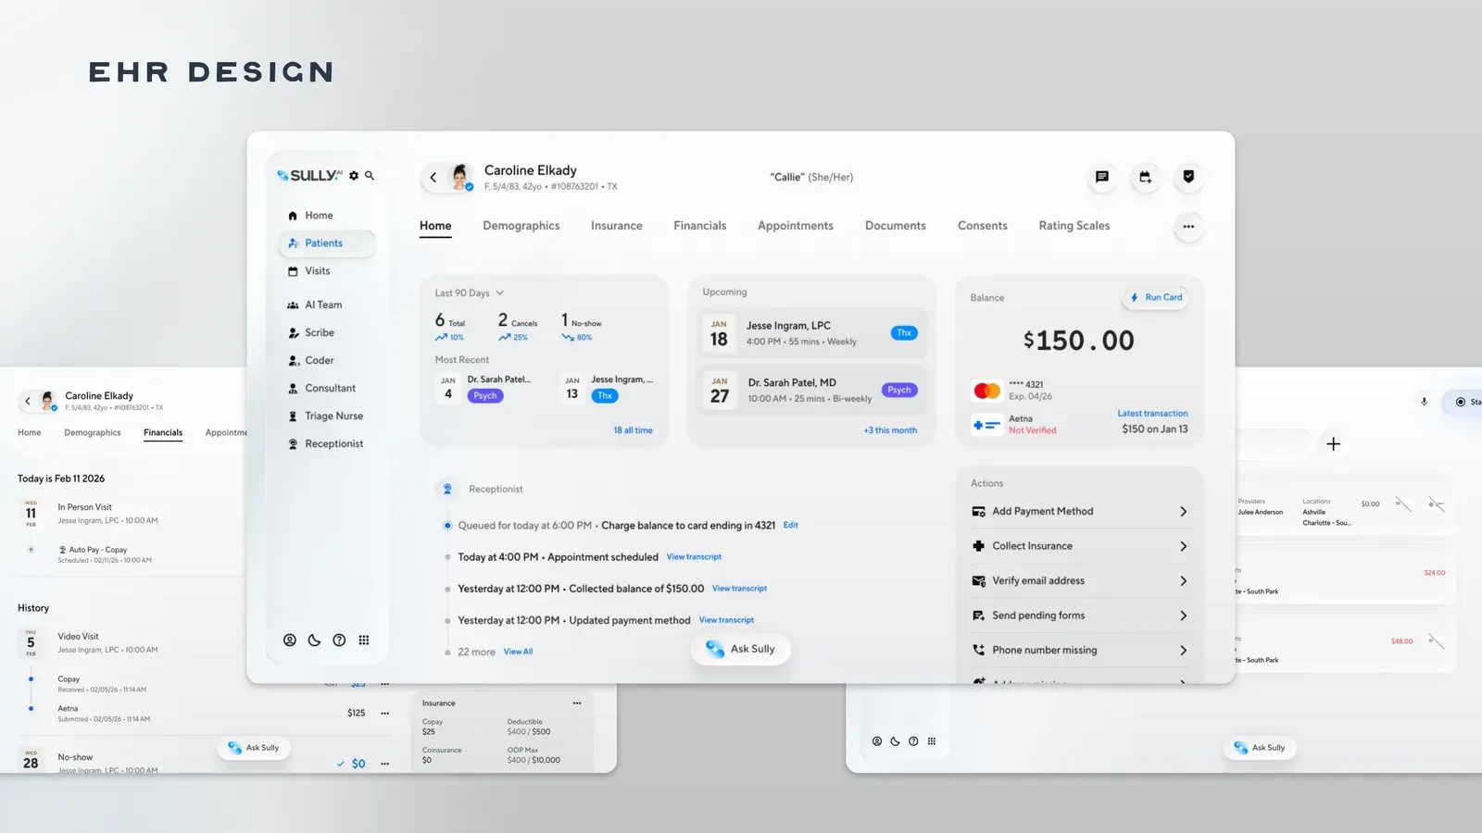Open ellipsis menu for $125 Aetna row
Viewport: 1482px width, 833px height.
pyautogui.click(x=385, y=714)
